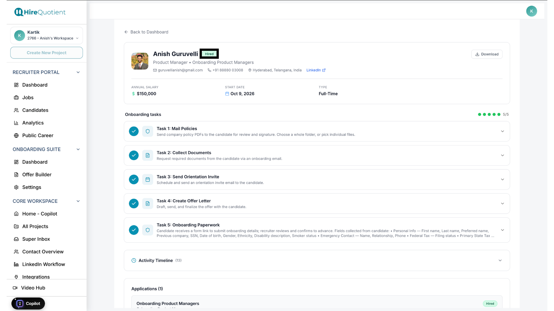Download the candidate profile
The image size is (554, 311).
[x=487, y=54]
